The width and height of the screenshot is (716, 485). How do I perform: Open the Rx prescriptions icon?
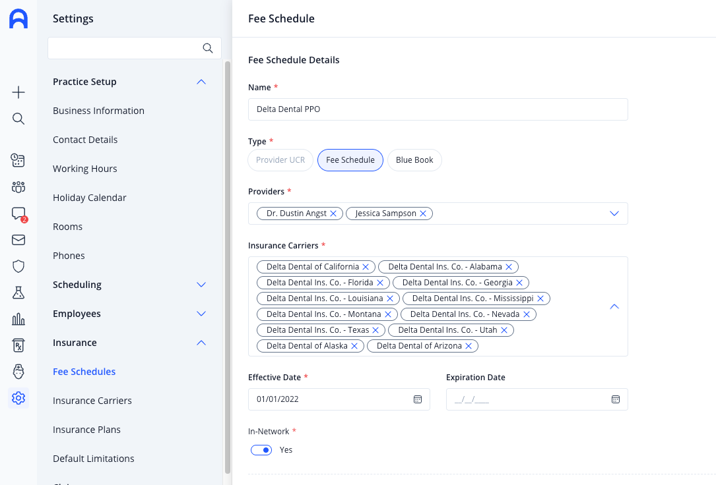(18, 345)
